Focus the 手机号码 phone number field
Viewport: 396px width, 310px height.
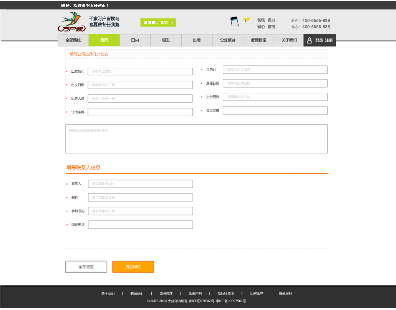141,211
